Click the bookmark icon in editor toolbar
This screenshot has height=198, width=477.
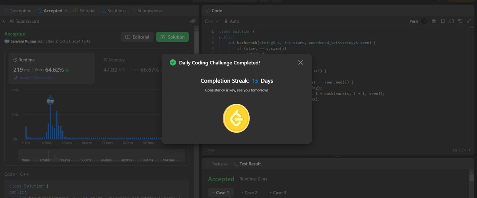[443, 21]
